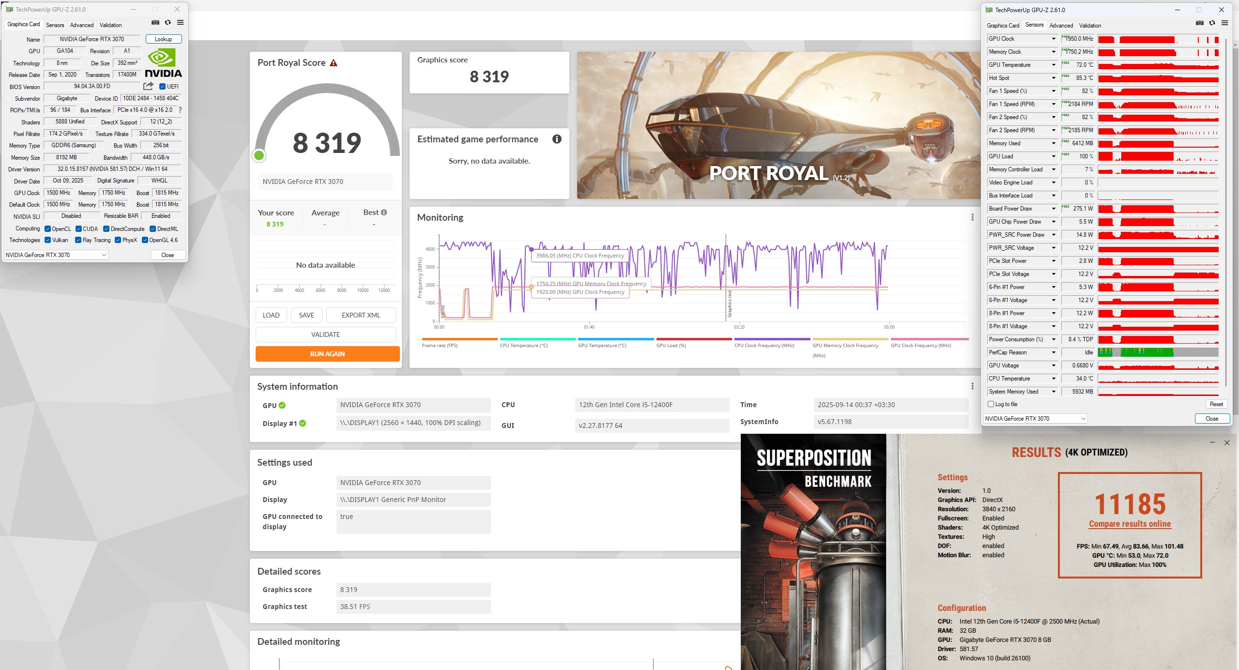This screenshot has width=1239, height=670.
Task: Open three-dot menu in Monitoring panel
Action: pos(972,217)
